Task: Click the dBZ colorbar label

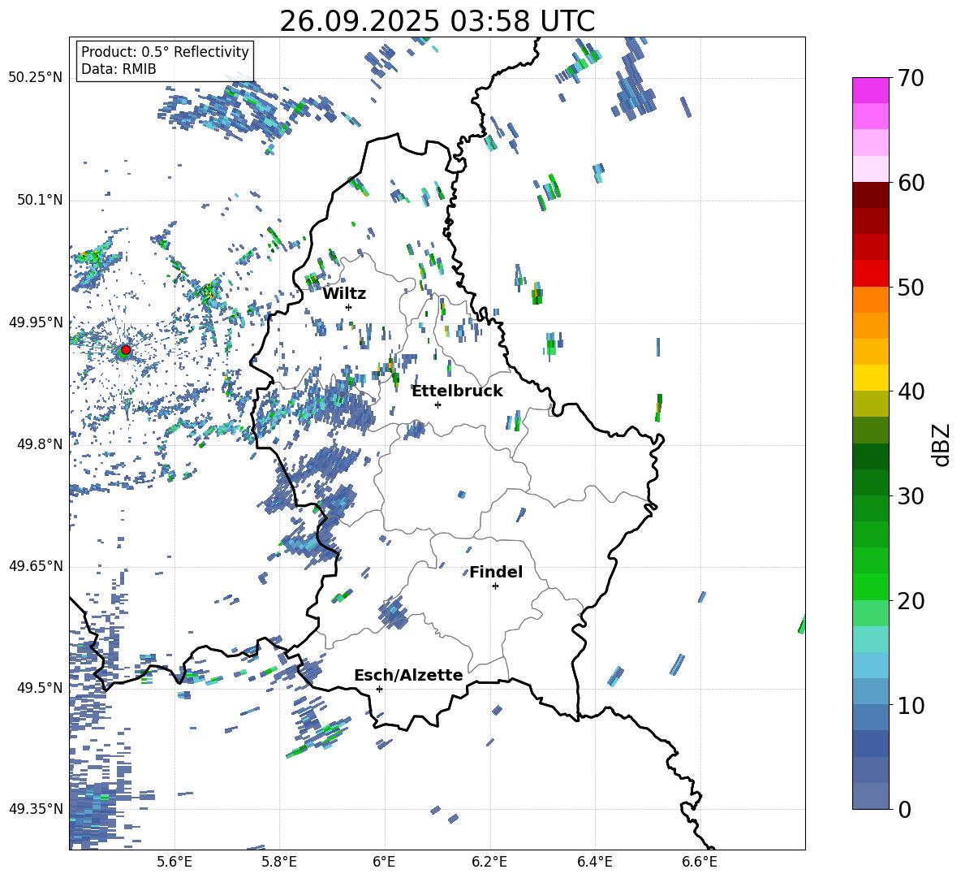Action: (x=942, y=444)
